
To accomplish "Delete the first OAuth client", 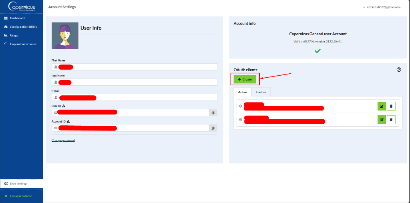I will click(391, 106).
